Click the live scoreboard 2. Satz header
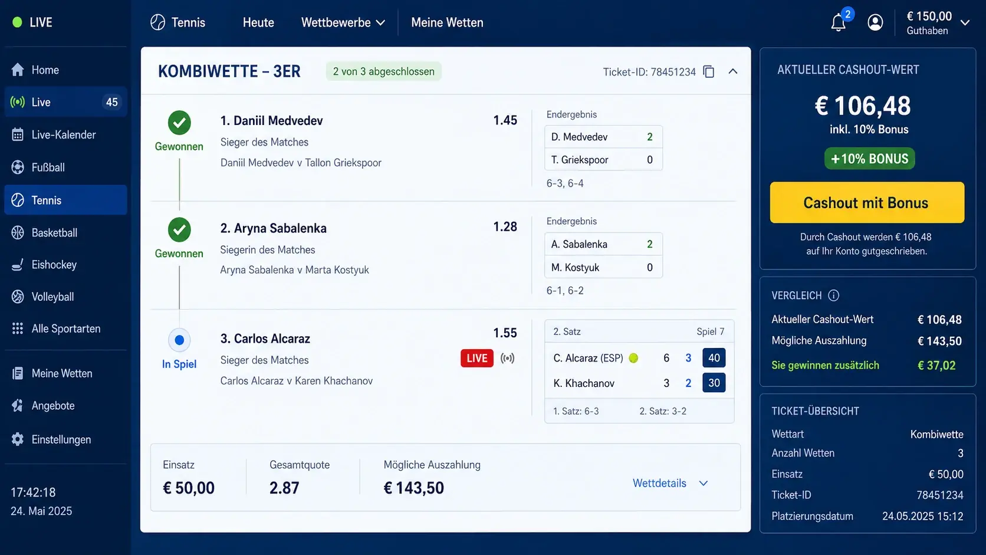The image size is (986, 555). click(639, 331)
